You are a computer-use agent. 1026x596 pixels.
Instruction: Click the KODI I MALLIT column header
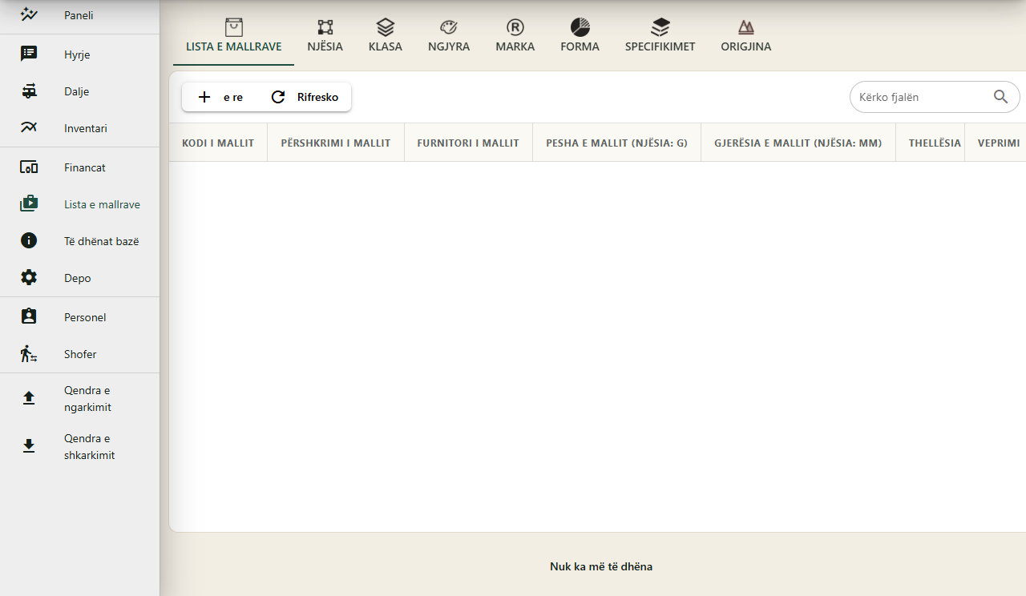pos(218,143)
